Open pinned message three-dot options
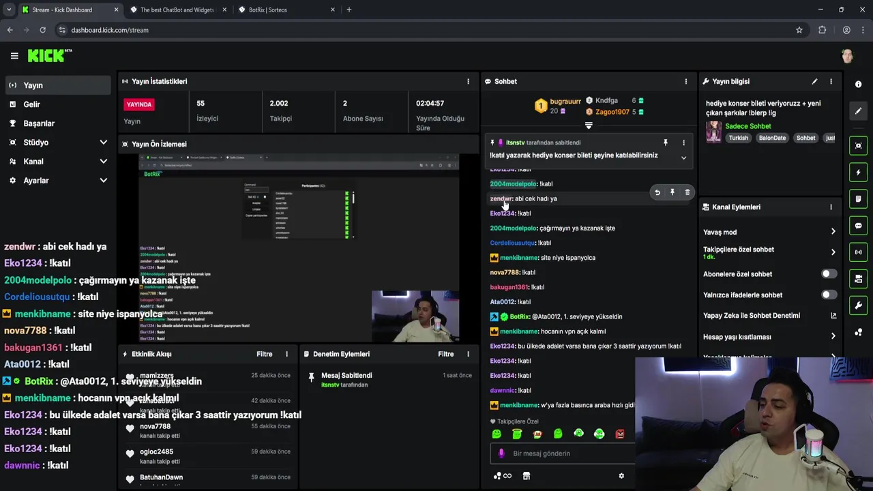873x491 pixels. [683, 143]
